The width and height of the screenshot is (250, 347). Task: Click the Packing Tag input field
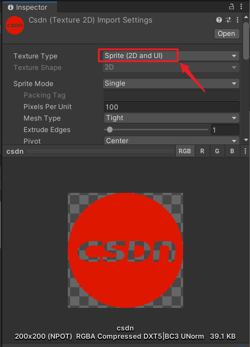172,95
